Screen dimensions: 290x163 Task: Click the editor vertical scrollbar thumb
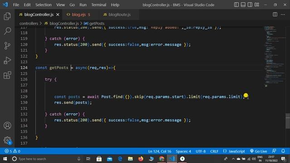[288, 121]
